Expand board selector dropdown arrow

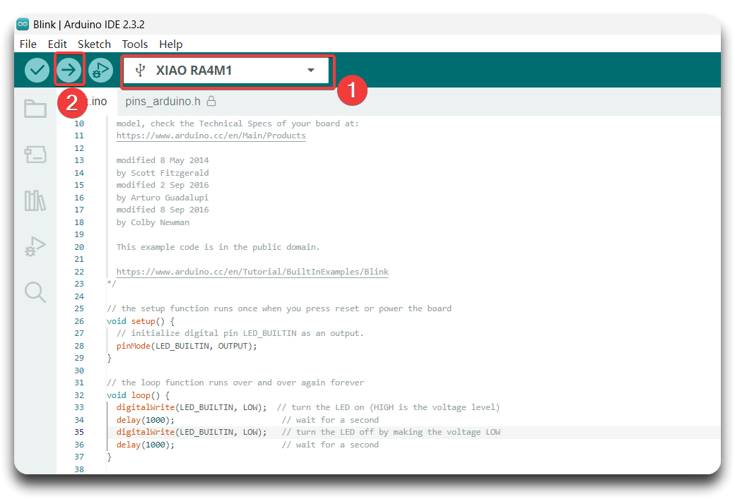click(310, 70)
